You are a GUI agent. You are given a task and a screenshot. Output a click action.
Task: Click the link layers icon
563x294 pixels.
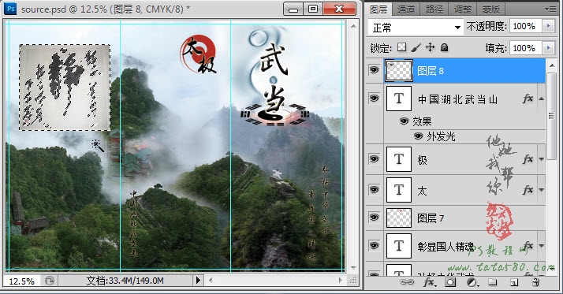(407, 282)
